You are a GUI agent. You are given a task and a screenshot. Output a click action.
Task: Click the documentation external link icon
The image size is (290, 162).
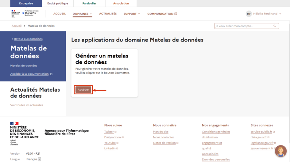(51, 74)
